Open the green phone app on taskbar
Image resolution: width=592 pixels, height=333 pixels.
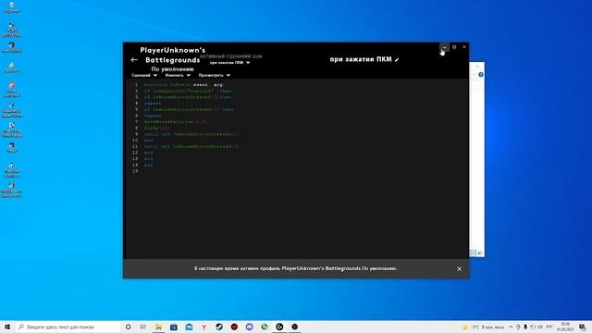(x=265, y=327)
